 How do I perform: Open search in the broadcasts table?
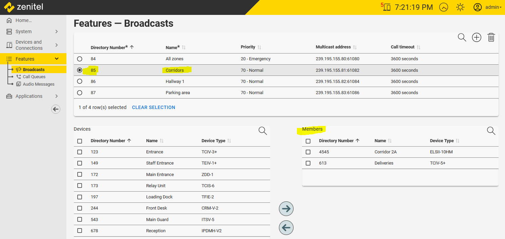[462, 38]
